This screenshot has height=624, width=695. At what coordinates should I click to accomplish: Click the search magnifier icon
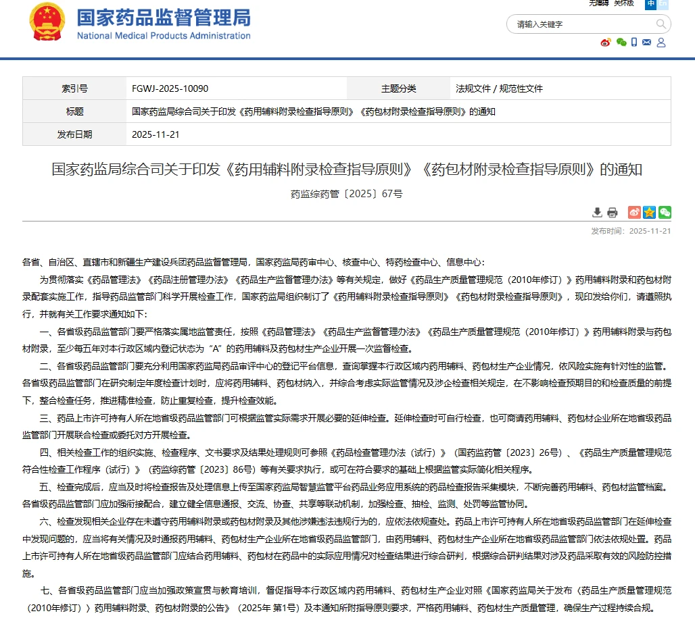pyautogui.click(x=661, y=24)
